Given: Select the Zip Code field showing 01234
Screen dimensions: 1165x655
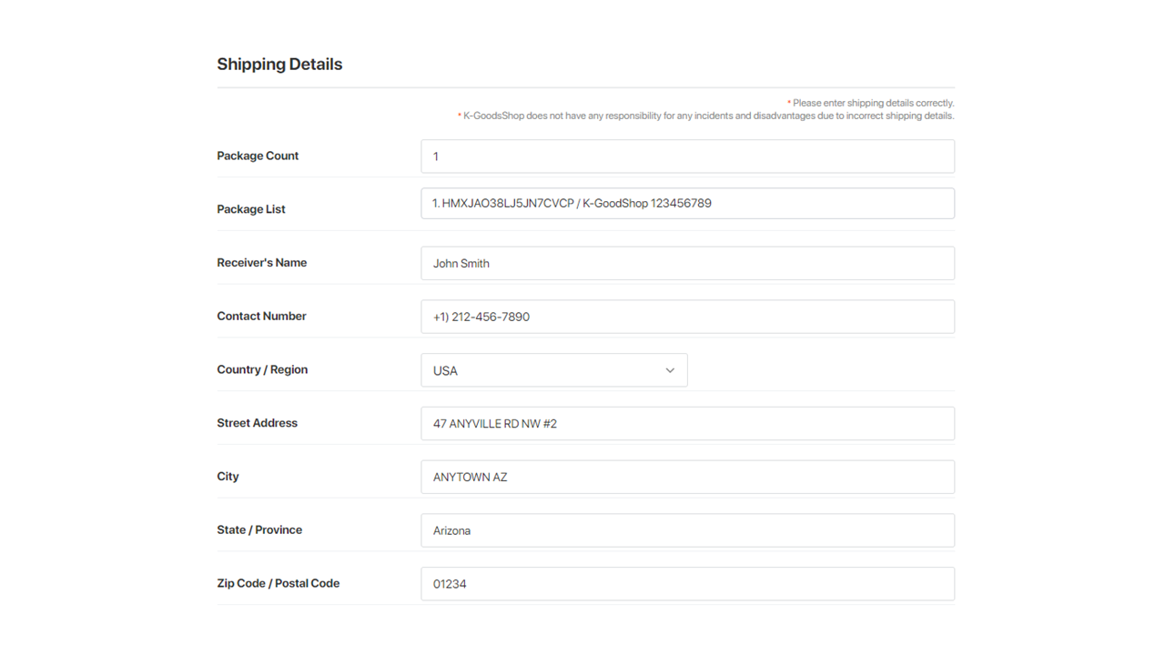Looking at the screenshot, I should (x=687, y=584).
